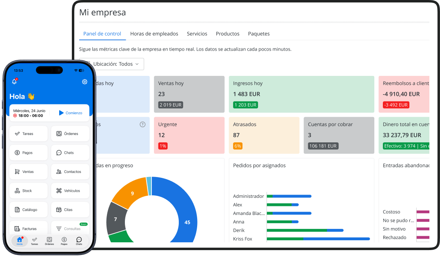Open Stock tile on phone
Image resolution: width=440 pixels, height=257 pixels.
pyautogui.click(x=28, y=191)
